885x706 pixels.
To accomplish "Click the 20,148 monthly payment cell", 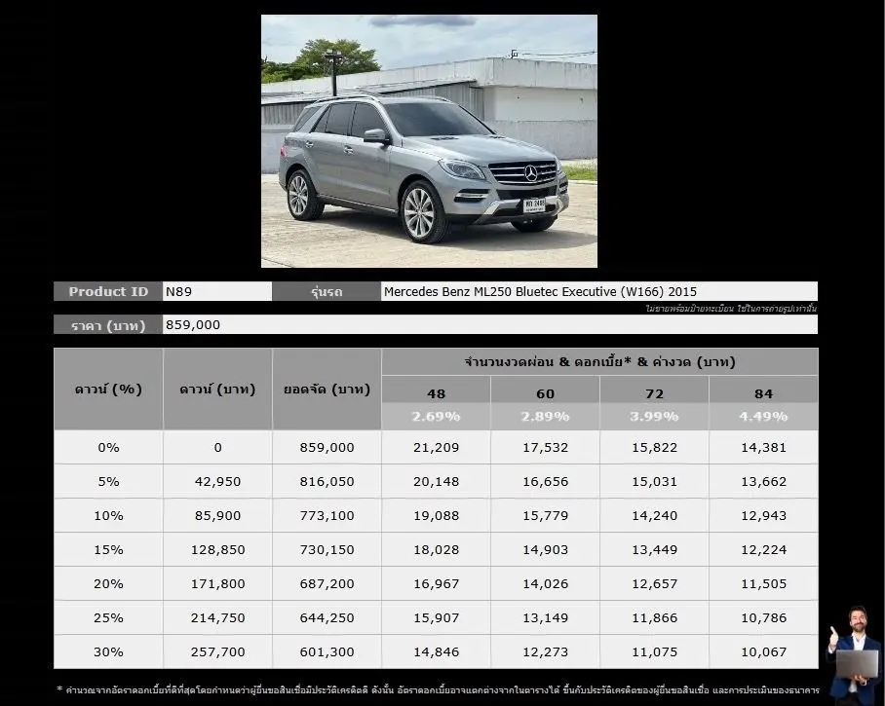I will tap(436, 482).
